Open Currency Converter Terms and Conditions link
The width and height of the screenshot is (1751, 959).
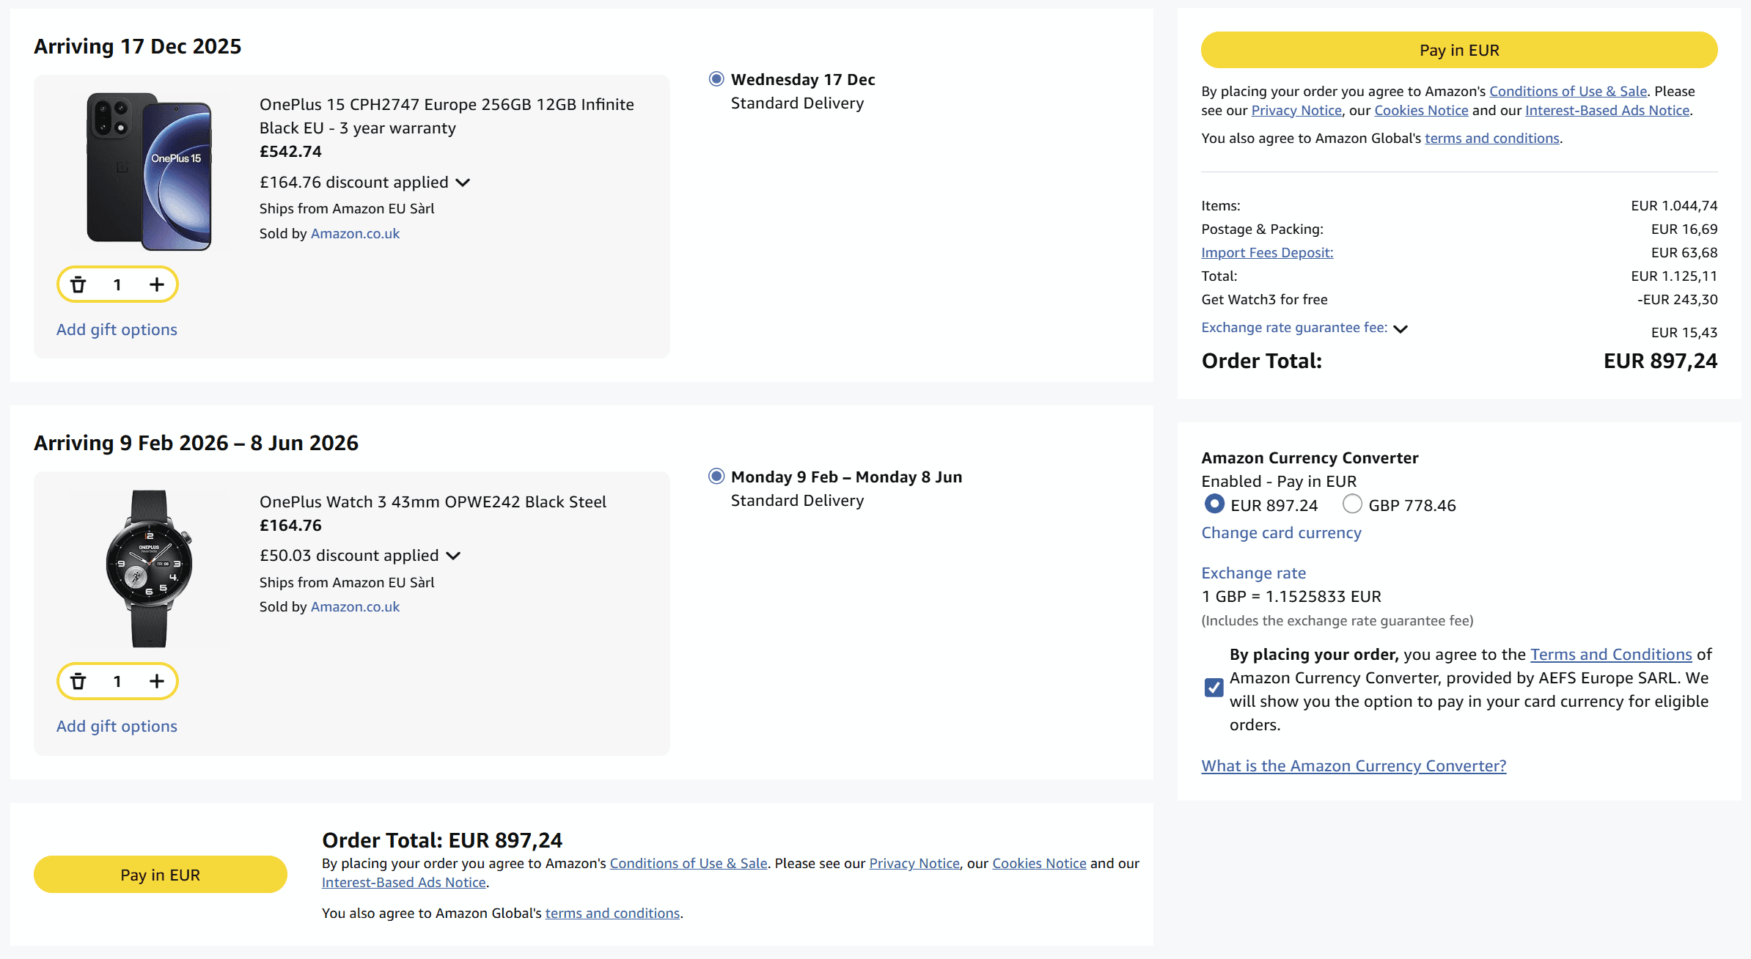coord(1611,655)
